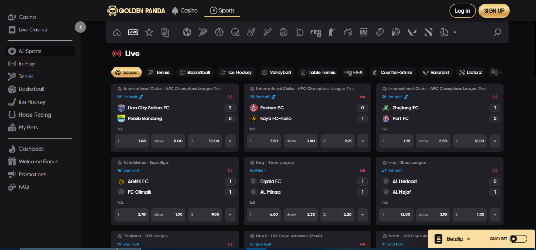Open the Live events icon in toolbar
The image size is (536, 250).
tap(133, 32)
